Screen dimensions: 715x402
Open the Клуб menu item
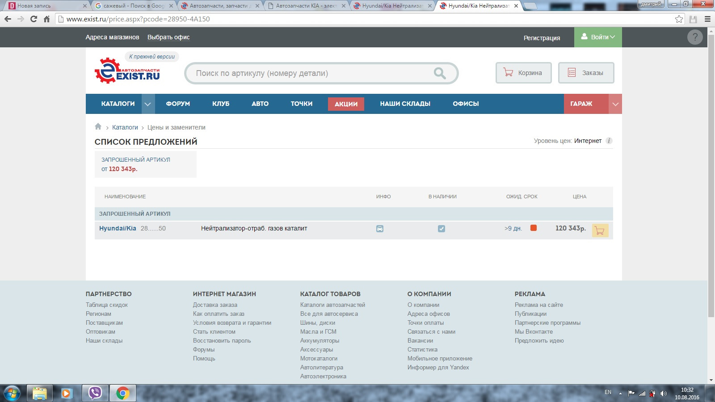coord(221,104)
